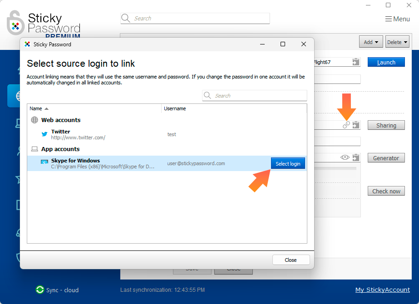Click the Sticky Password dialog title icon

27,44
